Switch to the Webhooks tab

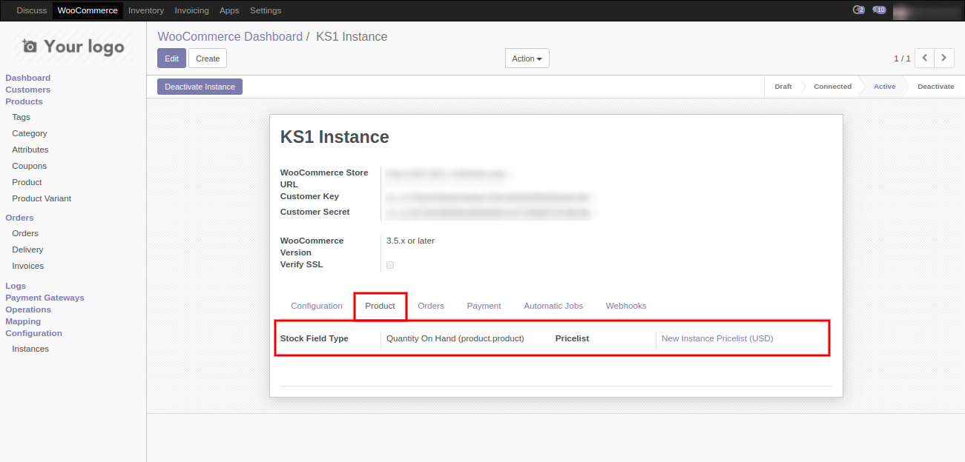pyautogui.click(x=625, y=306)
